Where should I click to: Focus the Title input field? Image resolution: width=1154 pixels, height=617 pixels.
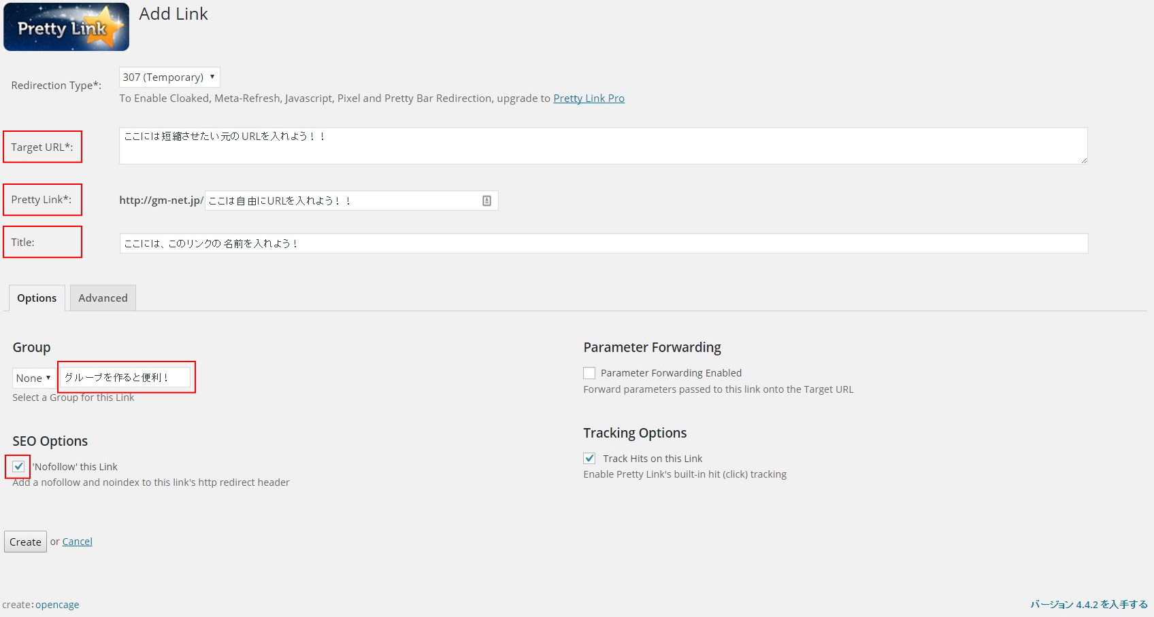[604, 243]
